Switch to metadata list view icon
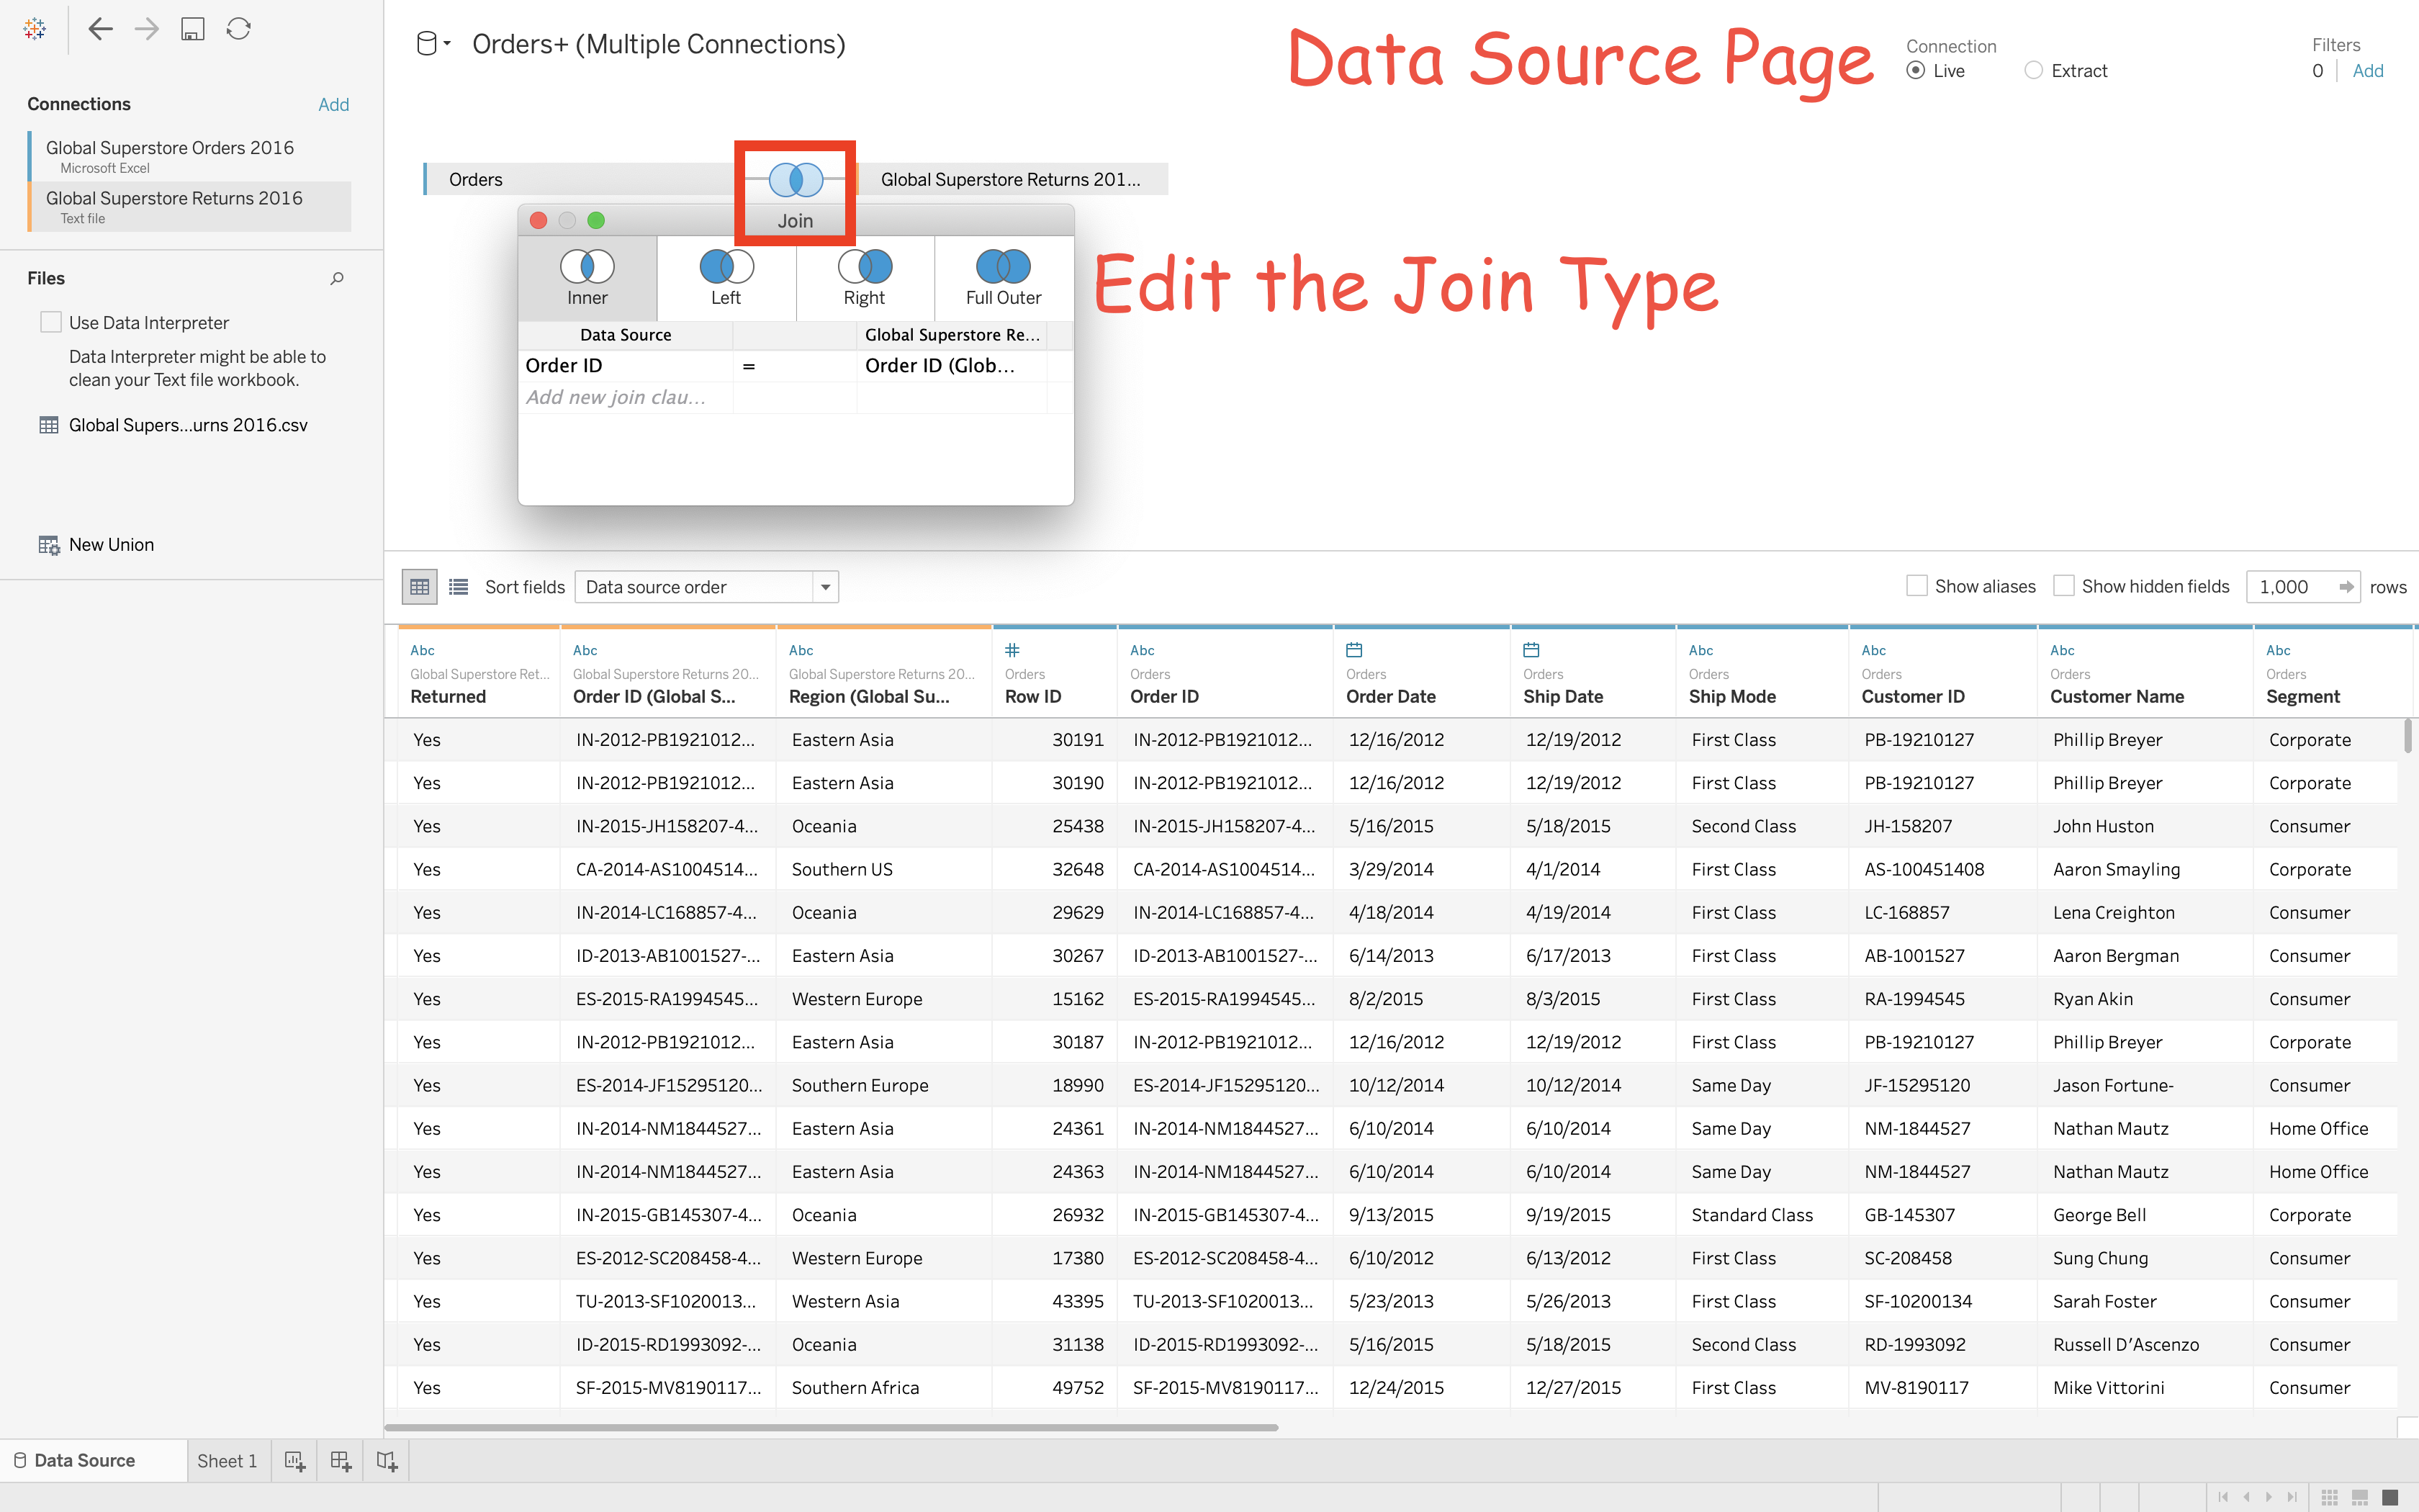This screenshot has width=2419, height=1512. (459, 587)
